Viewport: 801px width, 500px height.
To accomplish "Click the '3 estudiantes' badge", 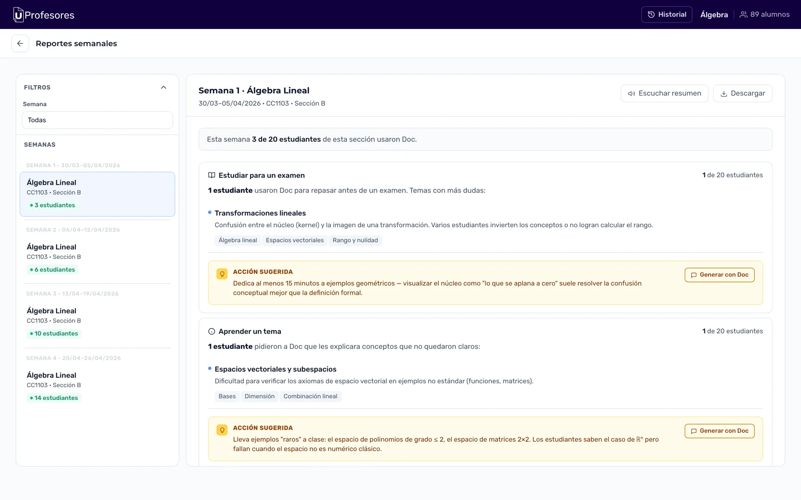I will [53, 205].
